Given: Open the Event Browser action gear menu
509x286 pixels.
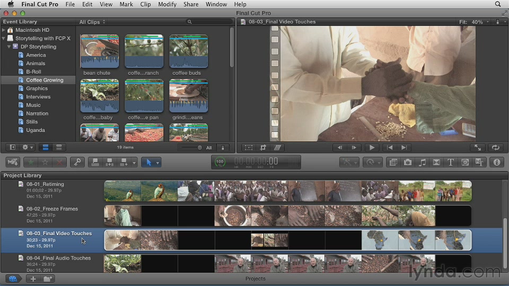Looking at the screenshot, I should (x=27, y=147).
